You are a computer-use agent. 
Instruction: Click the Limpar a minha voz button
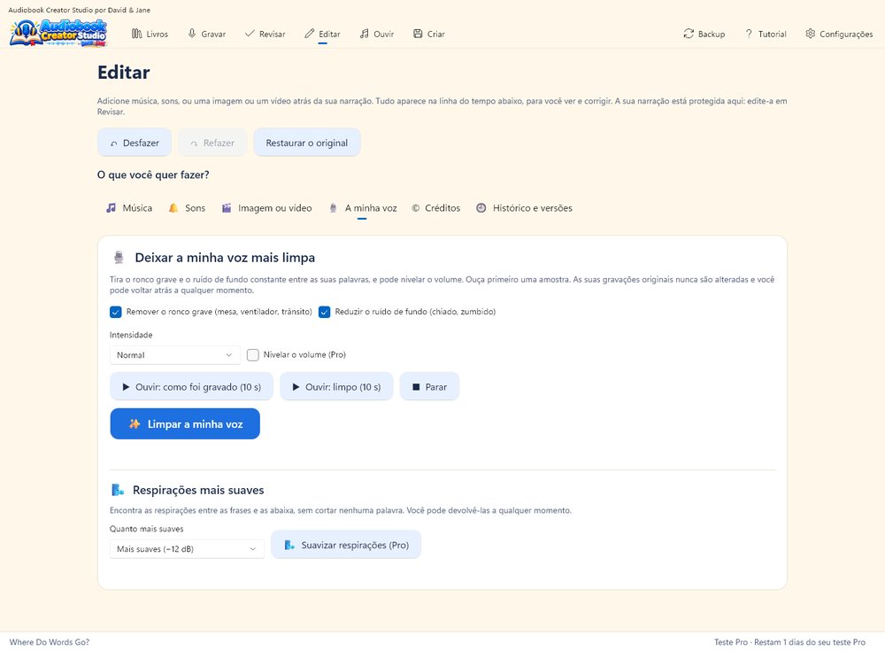185,424
